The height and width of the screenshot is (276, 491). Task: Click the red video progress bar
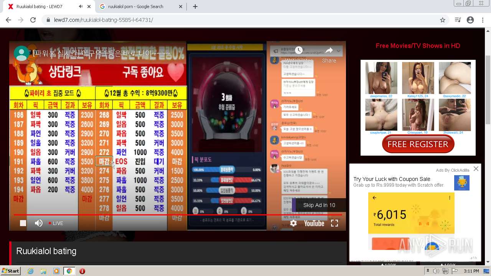(178, 215)
